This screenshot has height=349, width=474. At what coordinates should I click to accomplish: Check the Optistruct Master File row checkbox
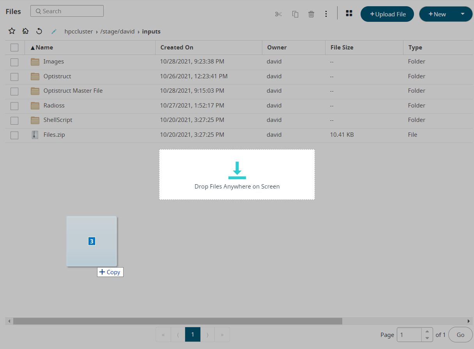(x=14, y=91)
